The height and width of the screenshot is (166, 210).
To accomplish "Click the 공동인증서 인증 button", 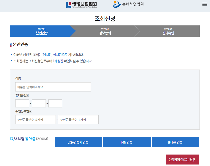I will [78, 142].
